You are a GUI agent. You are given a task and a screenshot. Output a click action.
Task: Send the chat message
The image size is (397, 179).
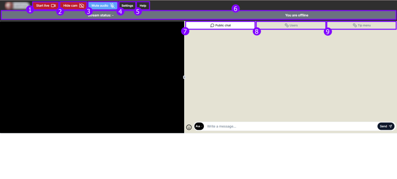386,126
